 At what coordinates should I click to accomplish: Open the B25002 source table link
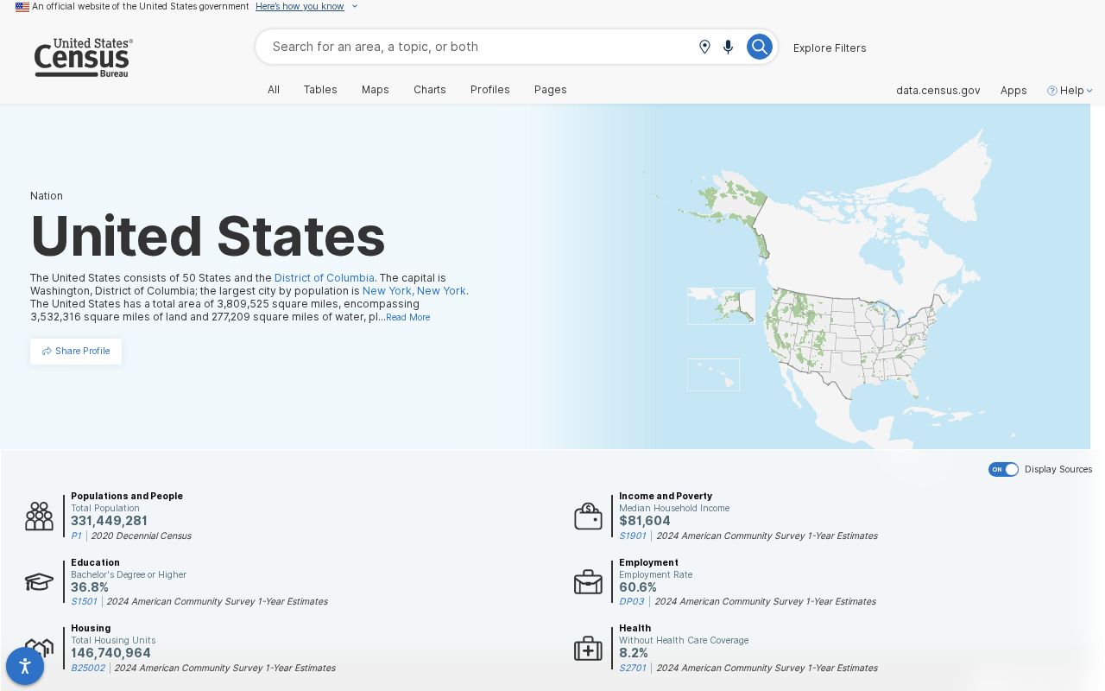88,669
